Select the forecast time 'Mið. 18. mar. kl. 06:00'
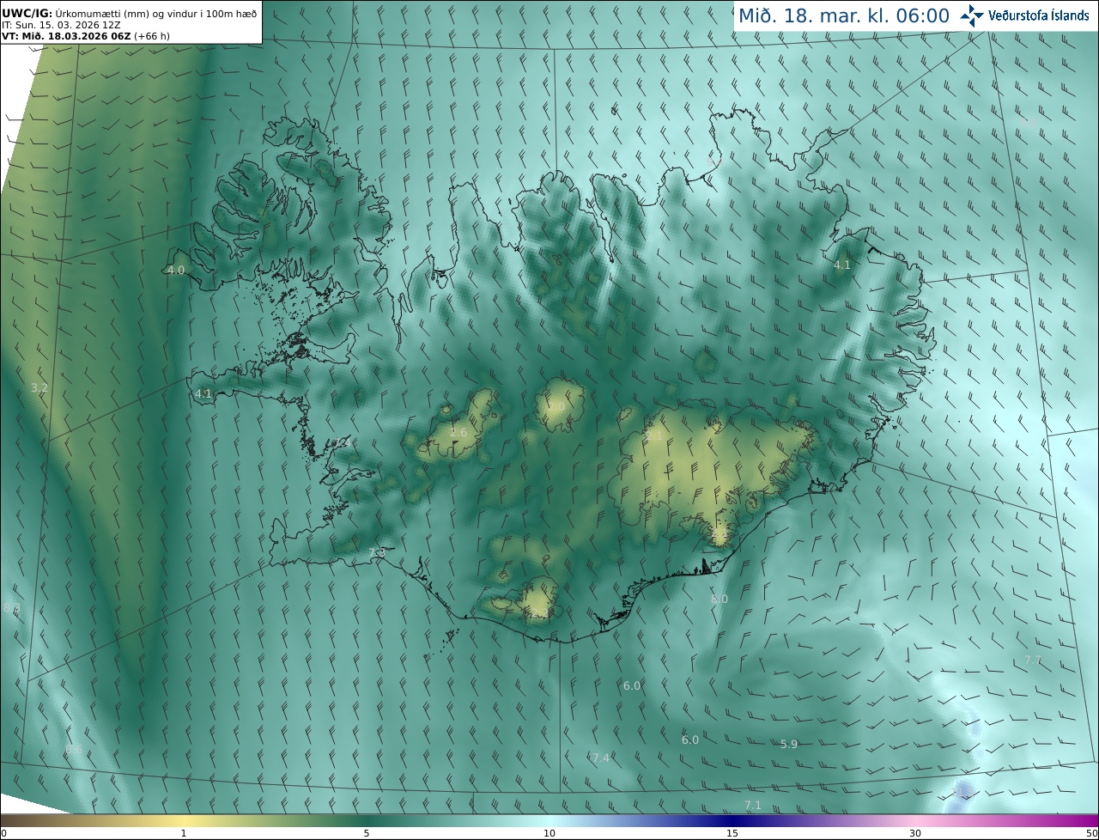Image resolution: width=1099 pixels, height=840 pixels. click(x=844, y=15)
